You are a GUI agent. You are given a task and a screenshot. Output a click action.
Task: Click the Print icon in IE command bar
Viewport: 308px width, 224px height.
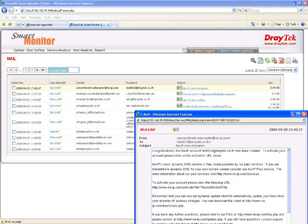[263, 24]
